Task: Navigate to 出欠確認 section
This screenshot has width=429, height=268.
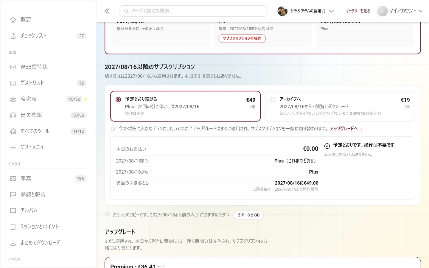Action: (48, 115)
